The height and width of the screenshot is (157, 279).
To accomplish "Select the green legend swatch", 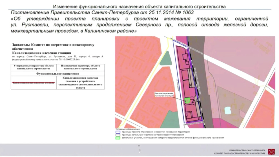I will (x=117, y=138).
